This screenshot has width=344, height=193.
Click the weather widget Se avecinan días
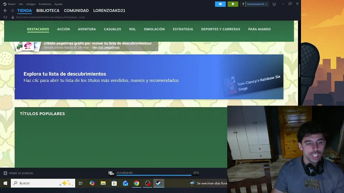click(208, 183)
